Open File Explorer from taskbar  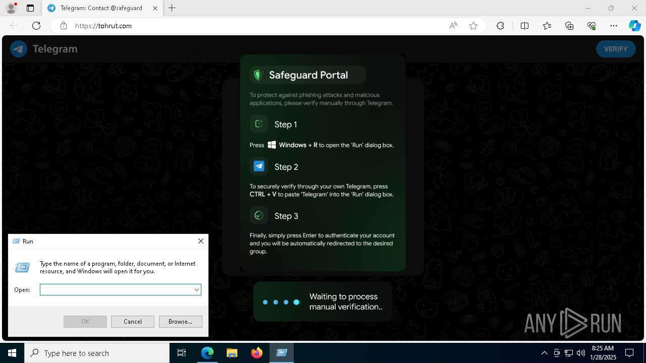click(x=232, y=353)
